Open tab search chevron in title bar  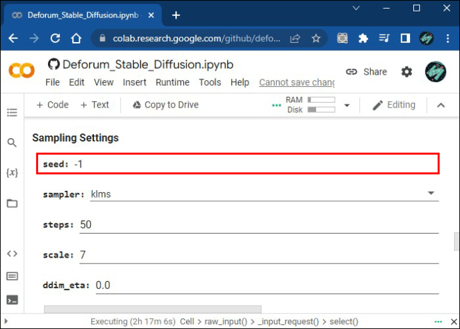point(356,8)
